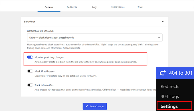Viewport: 194px width, 111px height.
Task: Click the Mask IP addresses label
Action: [45, 71]
